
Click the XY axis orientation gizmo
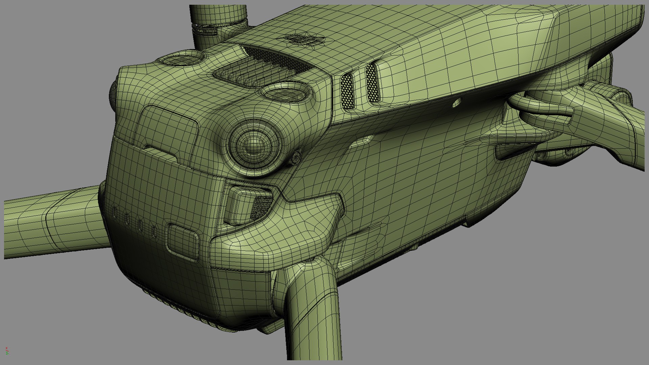[x=7, y=350]
